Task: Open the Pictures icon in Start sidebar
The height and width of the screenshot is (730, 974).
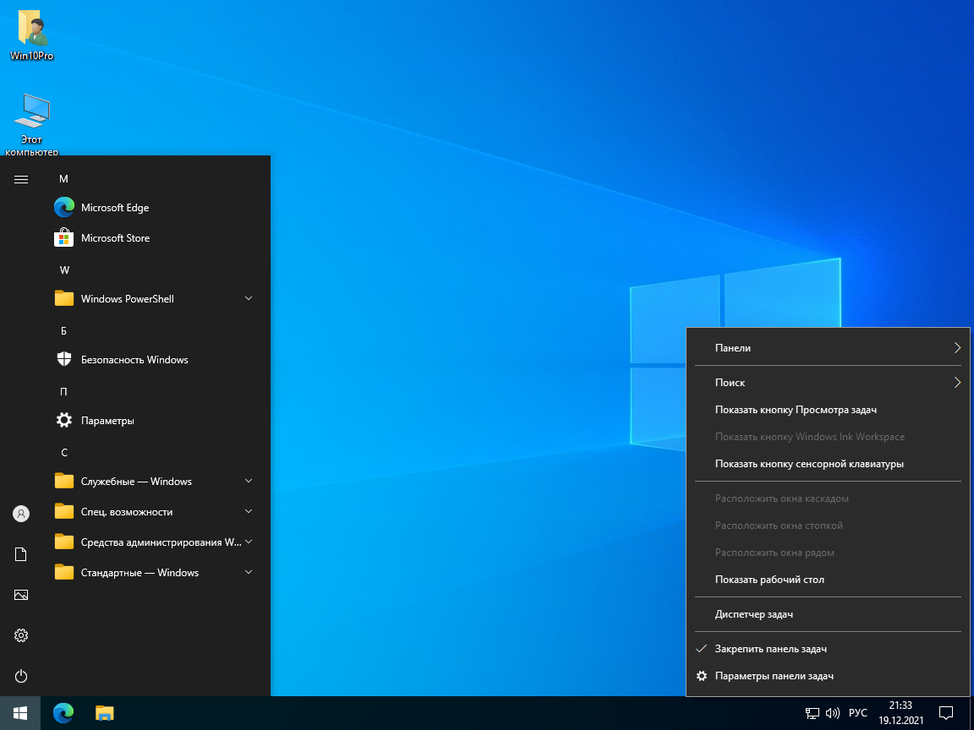Action: tap(21, 595)
